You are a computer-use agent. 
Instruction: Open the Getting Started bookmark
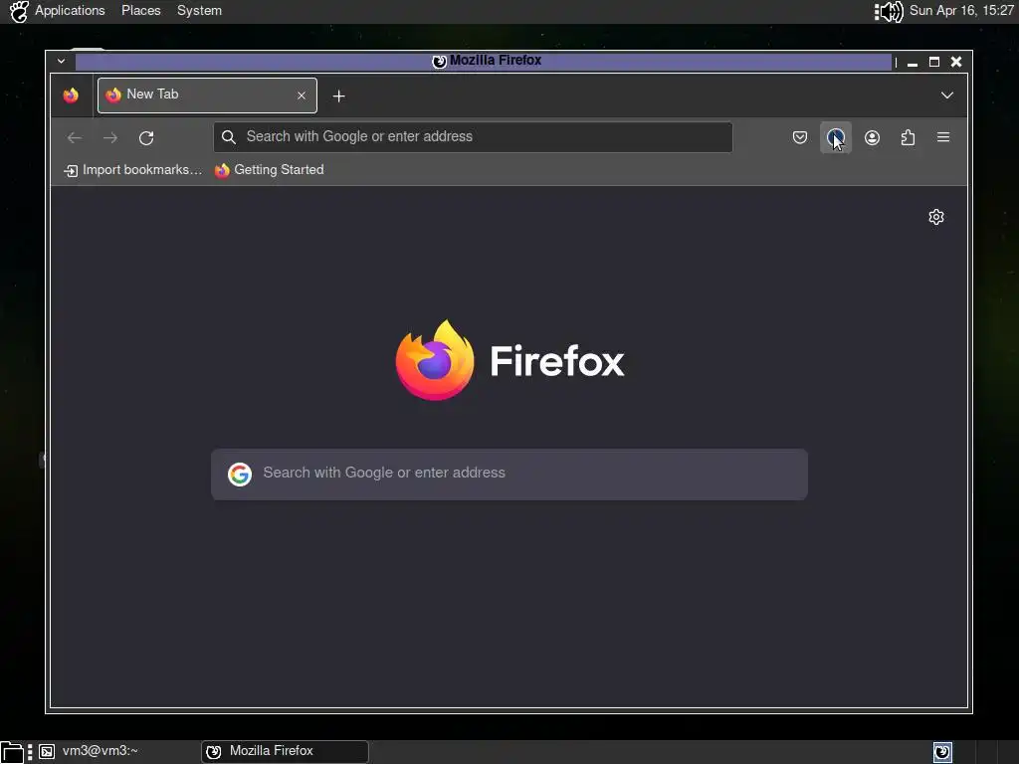(270, 170)
